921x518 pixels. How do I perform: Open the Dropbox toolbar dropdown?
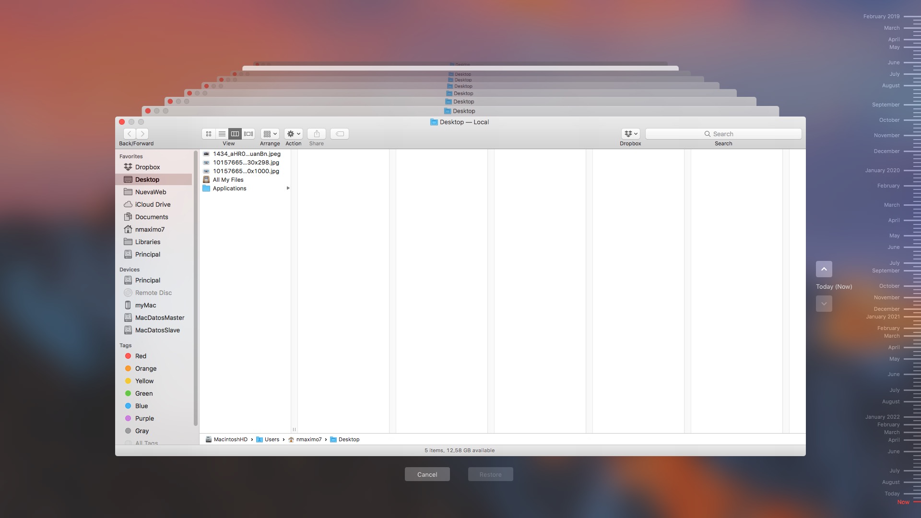(x=630, y=134)
